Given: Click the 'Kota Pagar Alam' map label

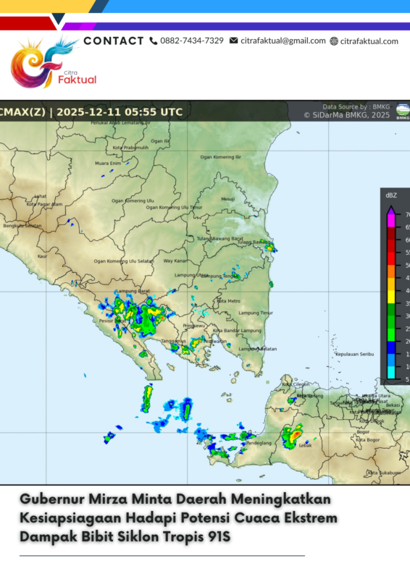Looking at the screenshot, I should point(44,204).
